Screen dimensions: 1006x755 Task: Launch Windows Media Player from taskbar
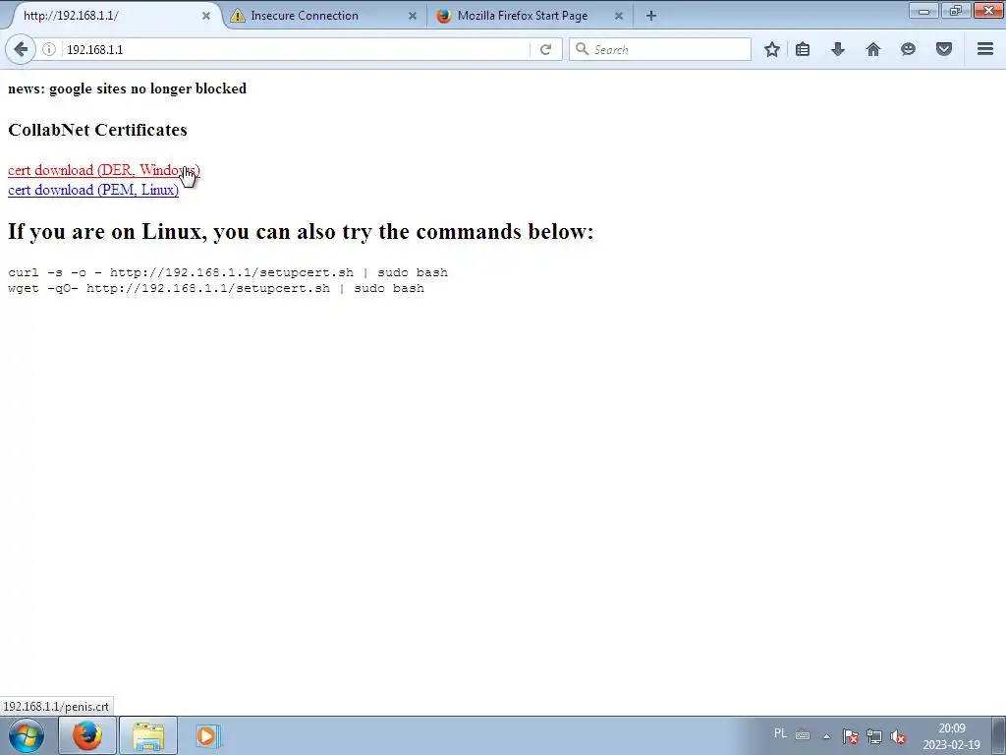click(x=206, y=735)
